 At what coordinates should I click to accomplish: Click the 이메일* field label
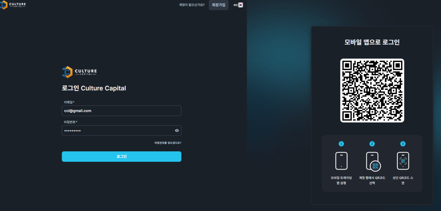pos(69,102)
